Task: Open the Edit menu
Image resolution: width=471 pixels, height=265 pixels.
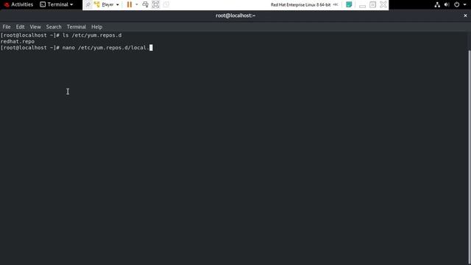Action: tap(20, 26)
